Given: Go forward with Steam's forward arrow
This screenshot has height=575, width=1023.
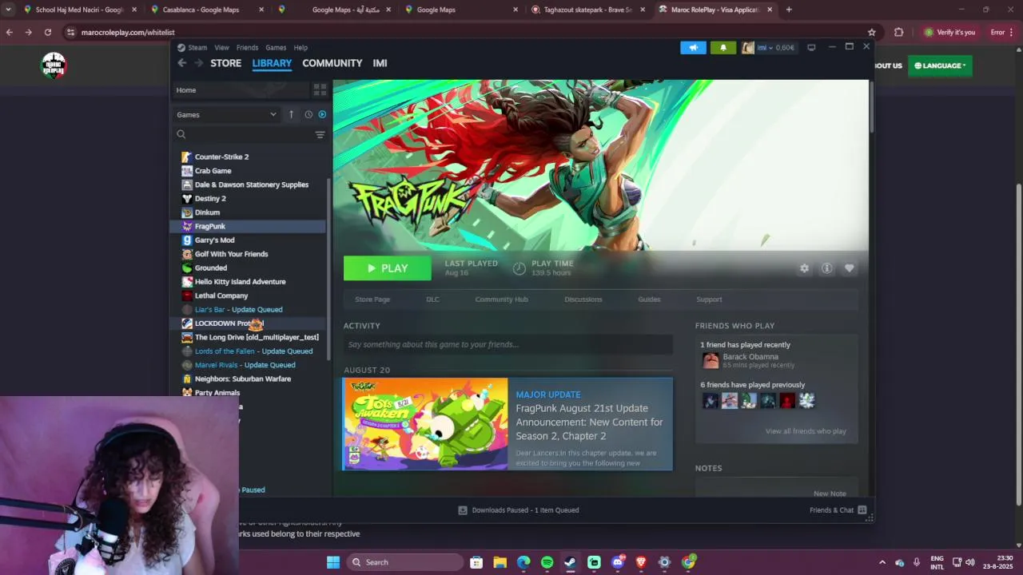Looking at the screenshot, I should pyautogui.click(x=197, y=63).
